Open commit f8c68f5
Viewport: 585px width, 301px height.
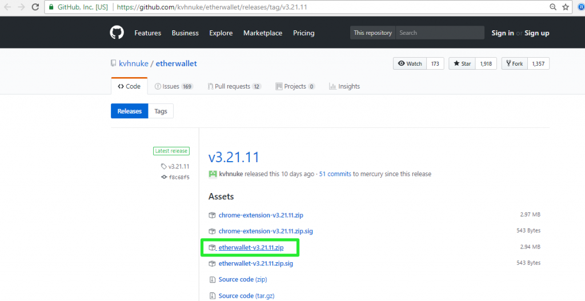tap(179, 177)
